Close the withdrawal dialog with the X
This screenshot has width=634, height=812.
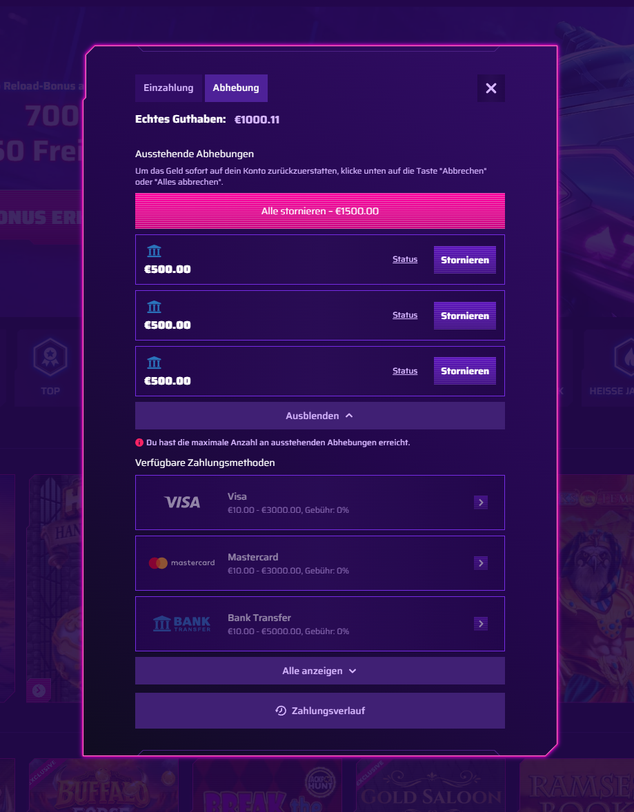coord(491,88)
